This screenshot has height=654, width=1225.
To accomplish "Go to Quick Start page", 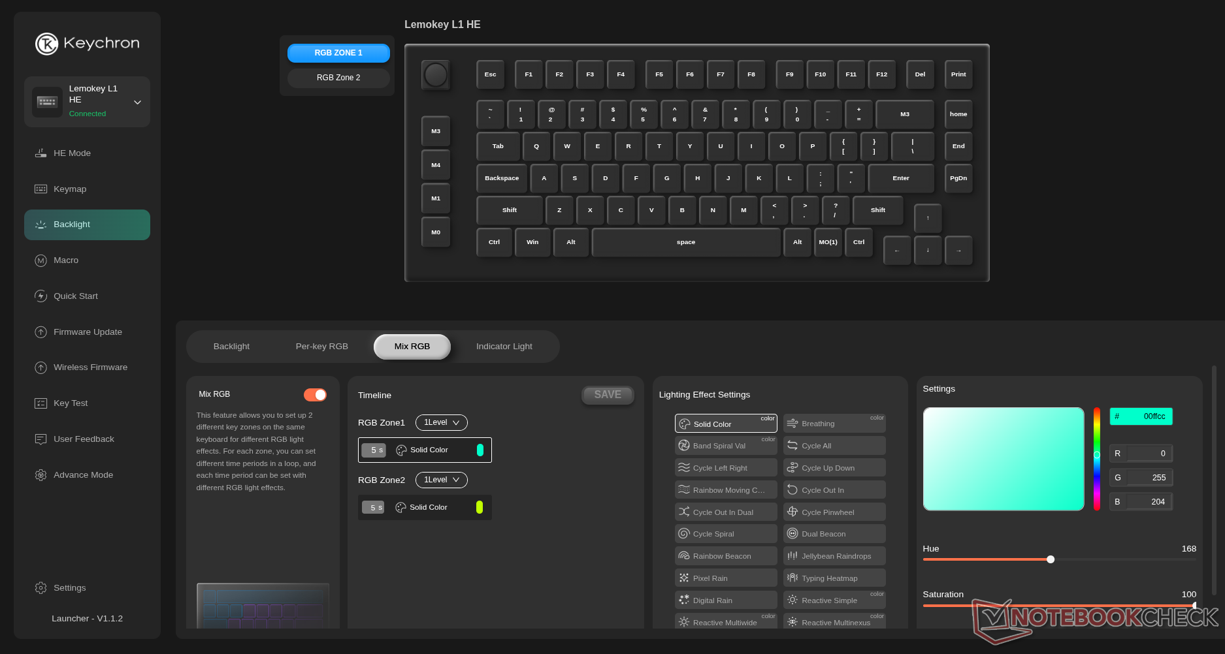I will point(75,296).
